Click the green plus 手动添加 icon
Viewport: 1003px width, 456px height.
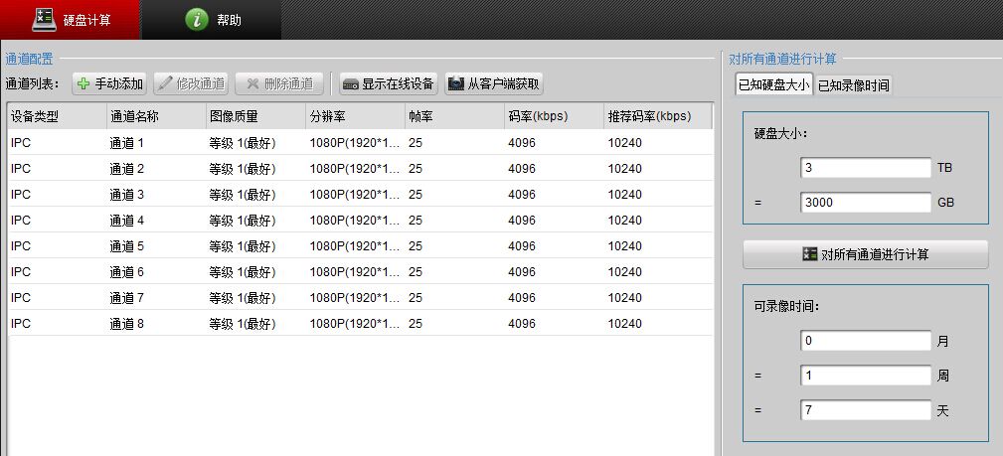point(84,83)
